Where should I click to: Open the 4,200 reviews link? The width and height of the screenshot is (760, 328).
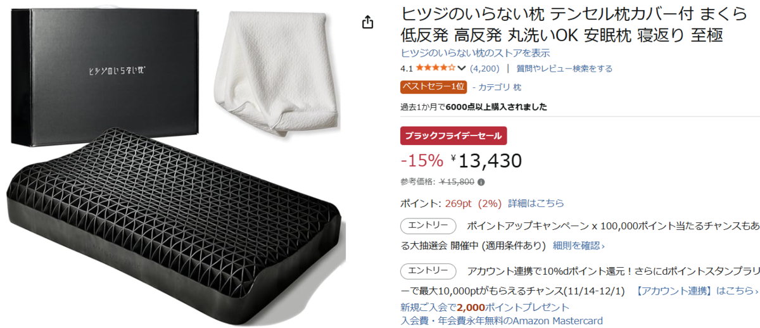(x=484, y=68)
